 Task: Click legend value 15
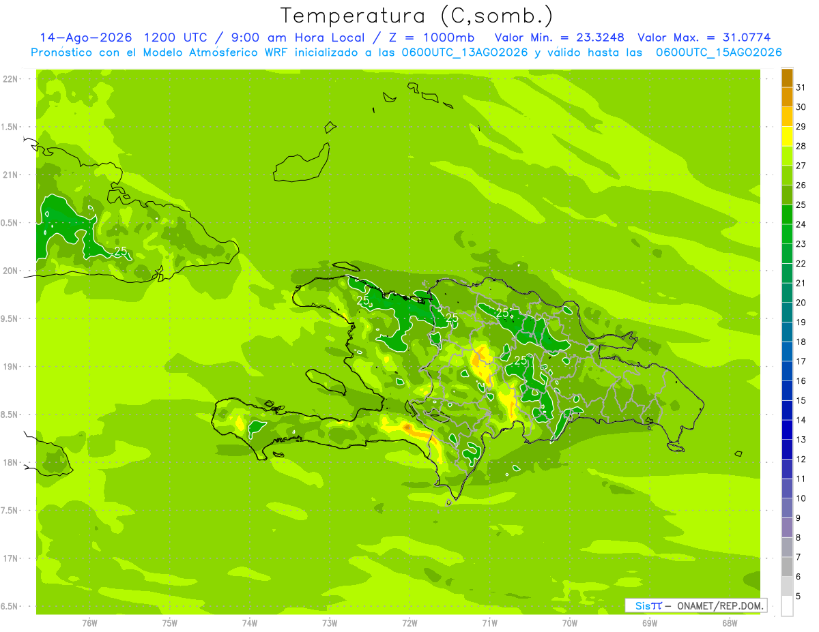[x=801, y=401]
